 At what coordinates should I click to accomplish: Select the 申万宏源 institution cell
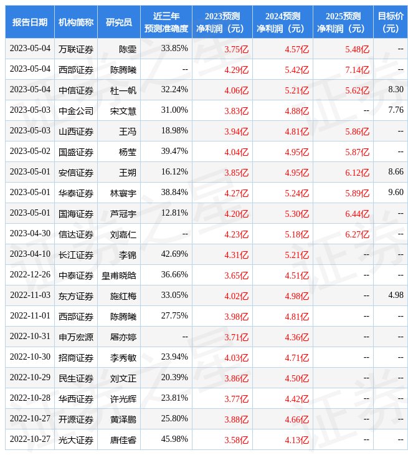tap(76, 337)
